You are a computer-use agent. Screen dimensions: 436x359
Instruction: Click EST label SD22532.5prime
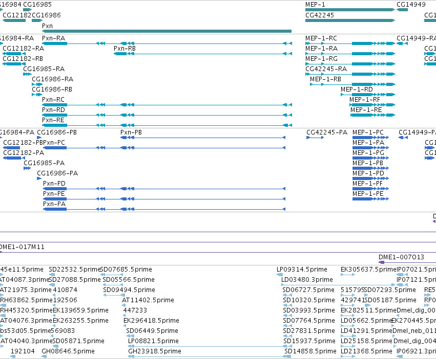(x=74, y=270)
